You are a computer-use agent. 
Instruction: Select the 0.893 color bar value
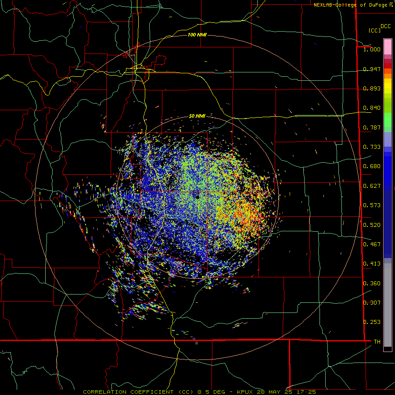[x=372, y=88]
